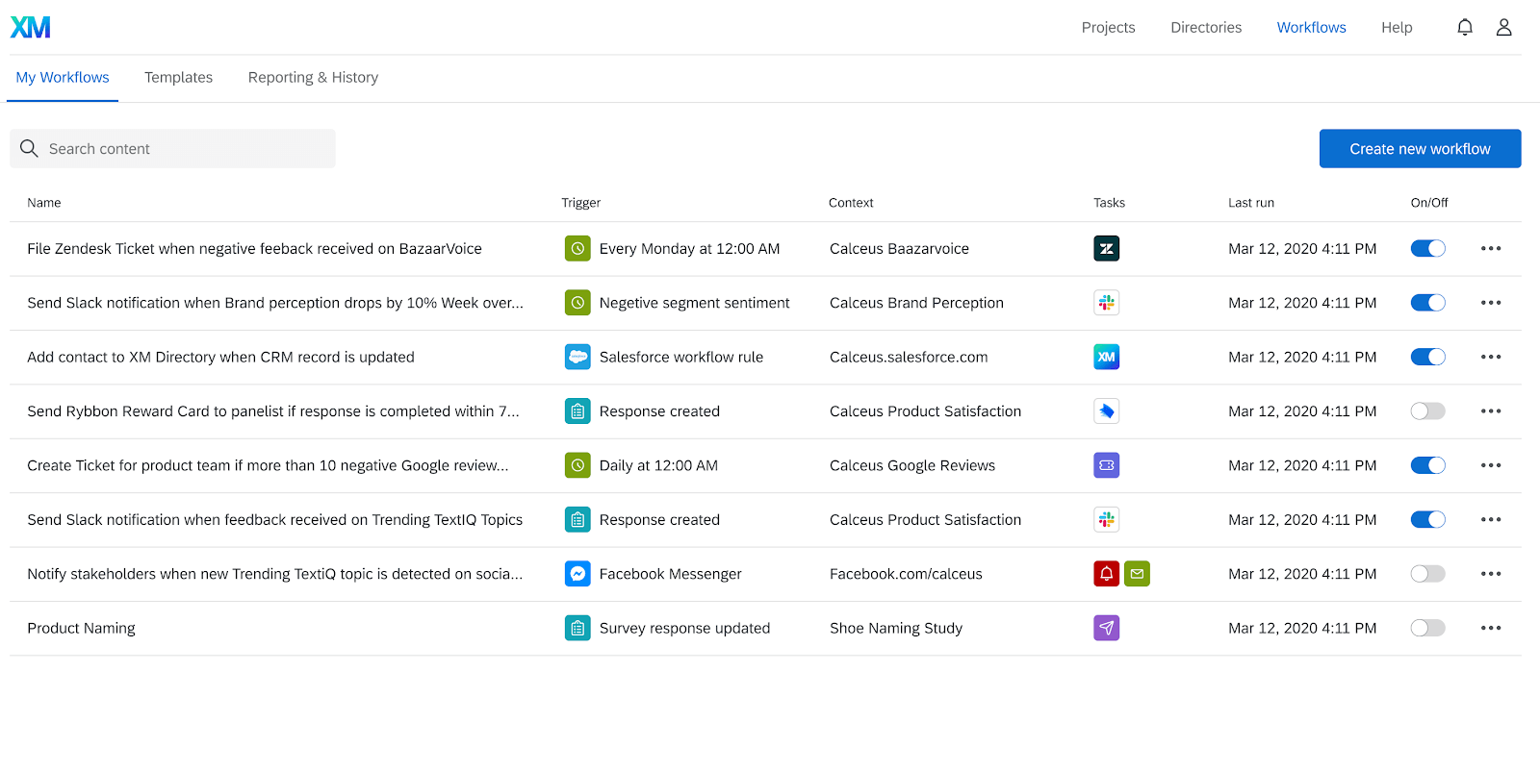Enable the Rybbon Reward Card workflow

[1428, 411]
